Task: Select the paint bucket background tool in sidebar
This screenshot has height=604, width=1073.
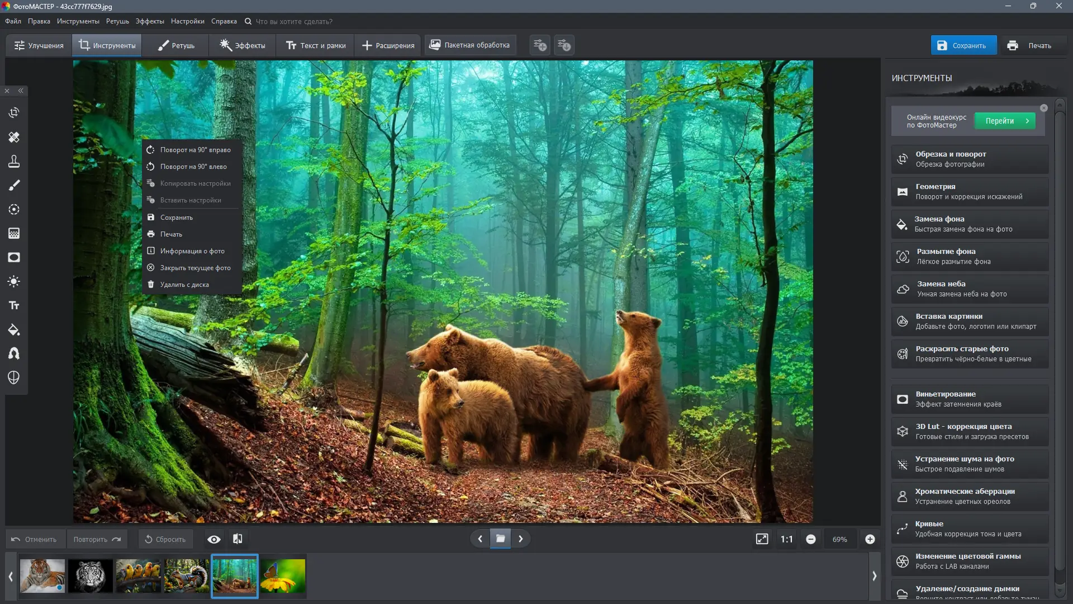Action: (x=14, y=329)
